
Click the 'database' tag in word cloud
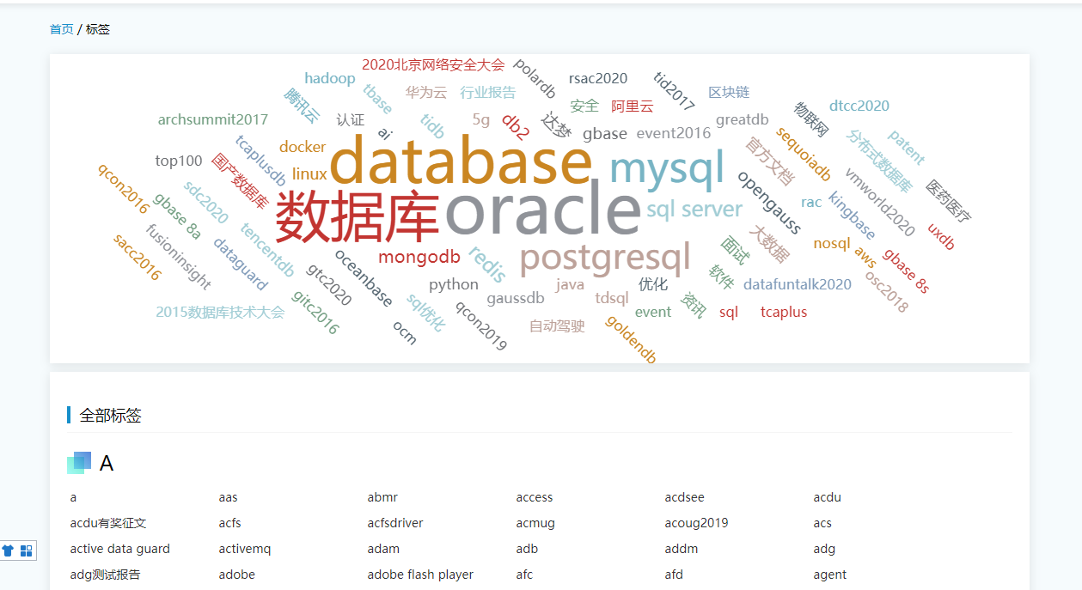(461, 162)
